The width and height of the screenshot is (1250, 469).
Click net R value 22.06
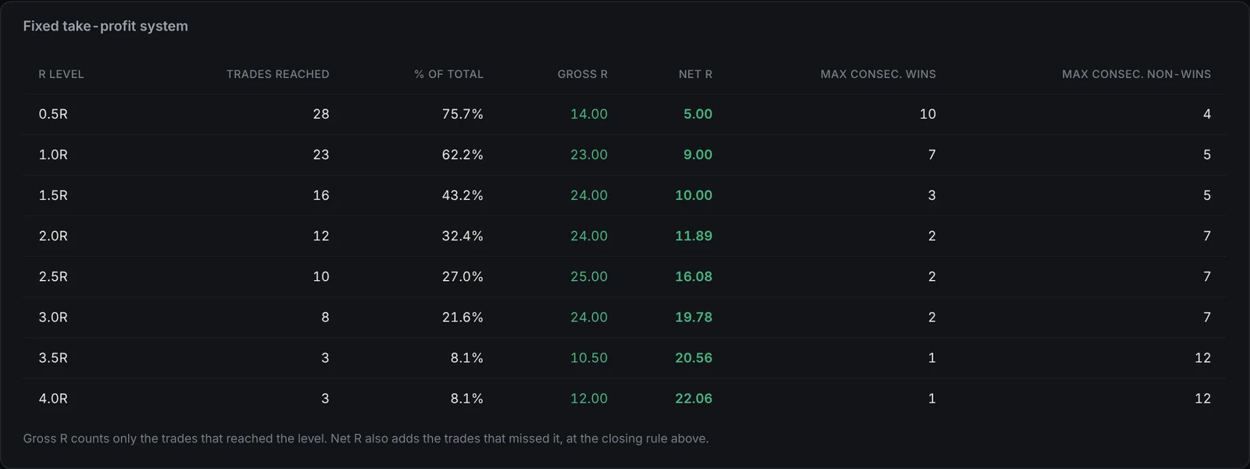(694, 398)
